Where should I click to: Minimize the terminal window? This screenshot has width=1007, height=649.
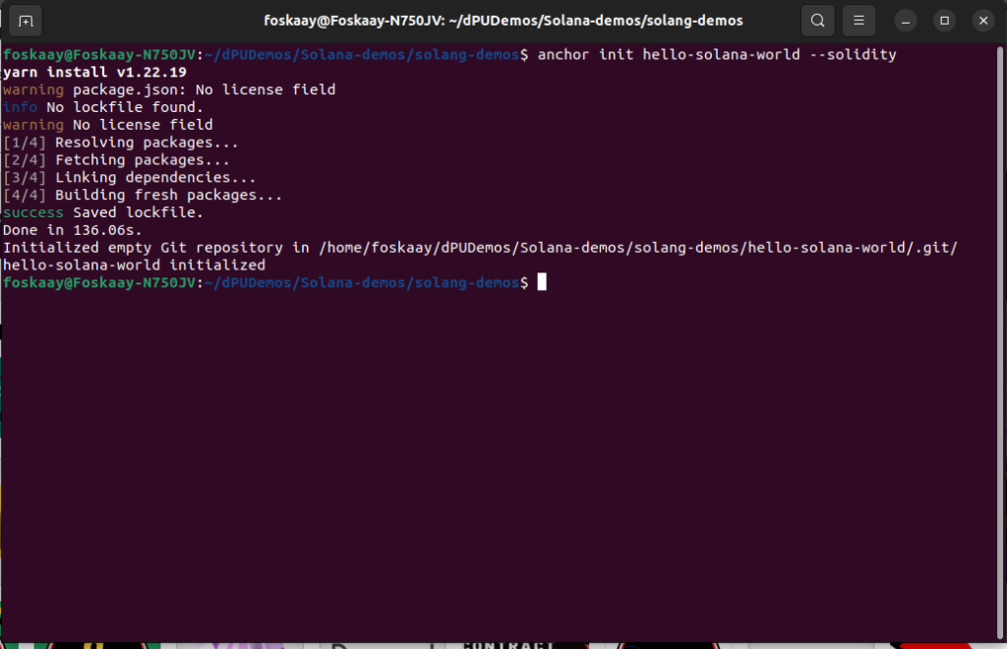(x=906, y=22)
